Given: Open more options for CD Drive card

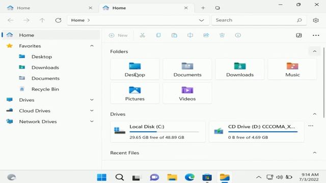Looking at the screenshot, I should [x=311, y=126].
